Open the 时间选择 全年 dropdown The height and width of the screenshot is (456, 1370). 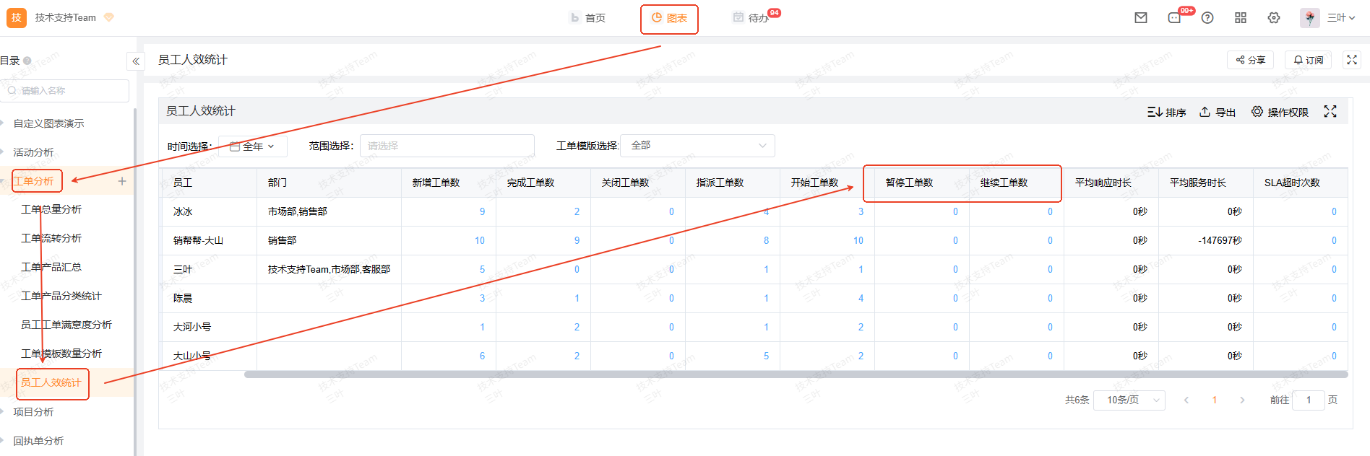pos(253,146)
